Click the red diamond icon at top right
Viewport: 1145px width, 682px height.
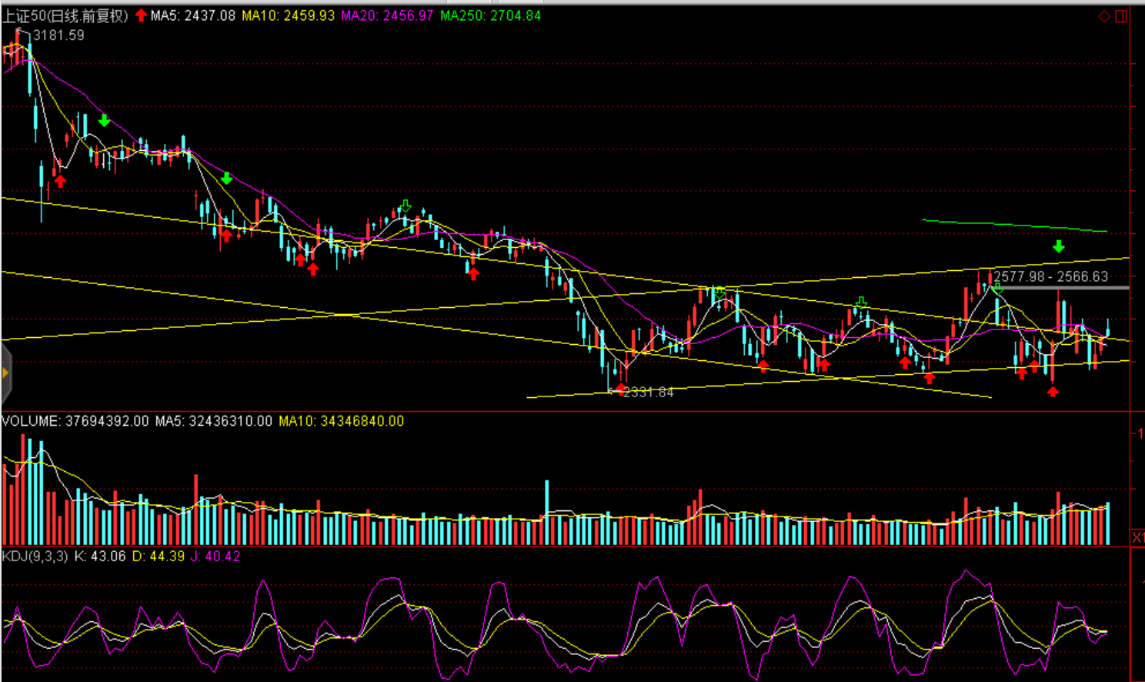click(1104, 16)
